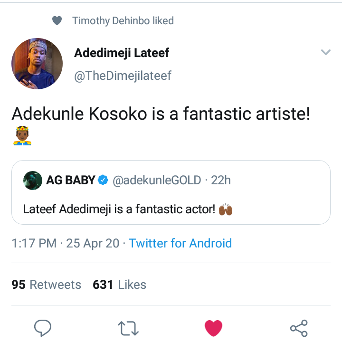This screenshot has height=342, width=342.
Task: Click the AG BABY name in quote
Action: point(71,180)
